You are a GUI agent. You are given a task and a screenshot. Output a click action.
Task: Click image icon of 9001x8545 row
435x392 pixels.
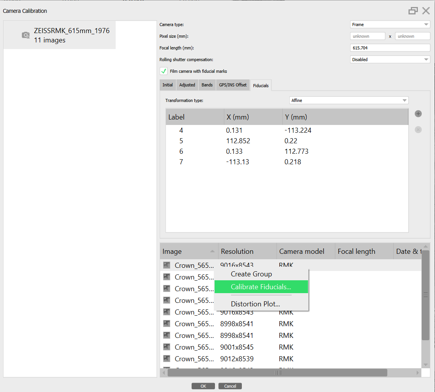click(x=167, y=347)
